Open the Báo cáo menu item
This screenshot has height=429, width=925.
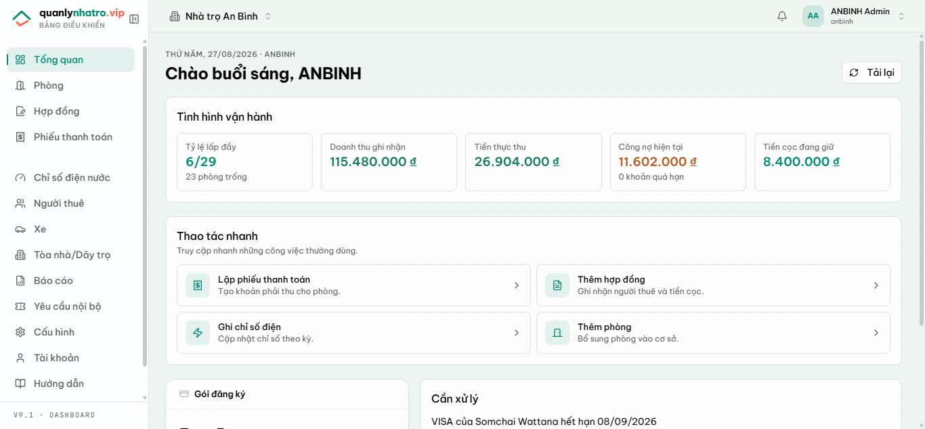70,281
